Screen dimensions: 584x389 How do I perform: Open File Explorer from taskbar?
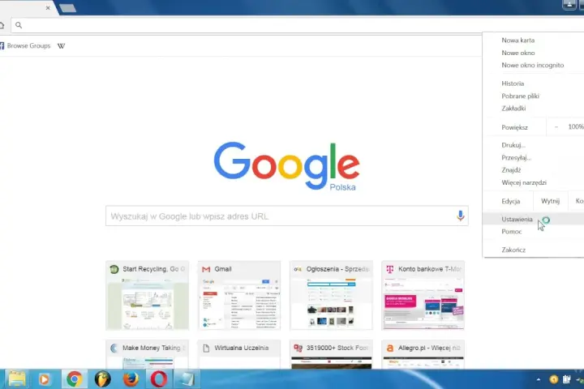click(x=17, y=379)
